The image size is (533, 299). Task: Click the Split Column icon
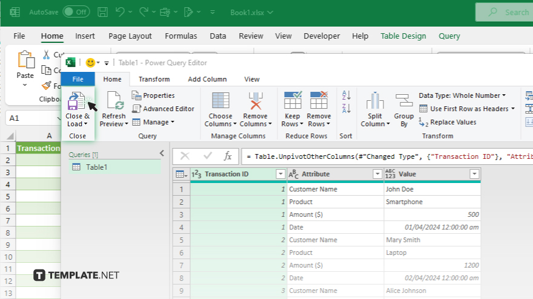click(x=374, y=101)
